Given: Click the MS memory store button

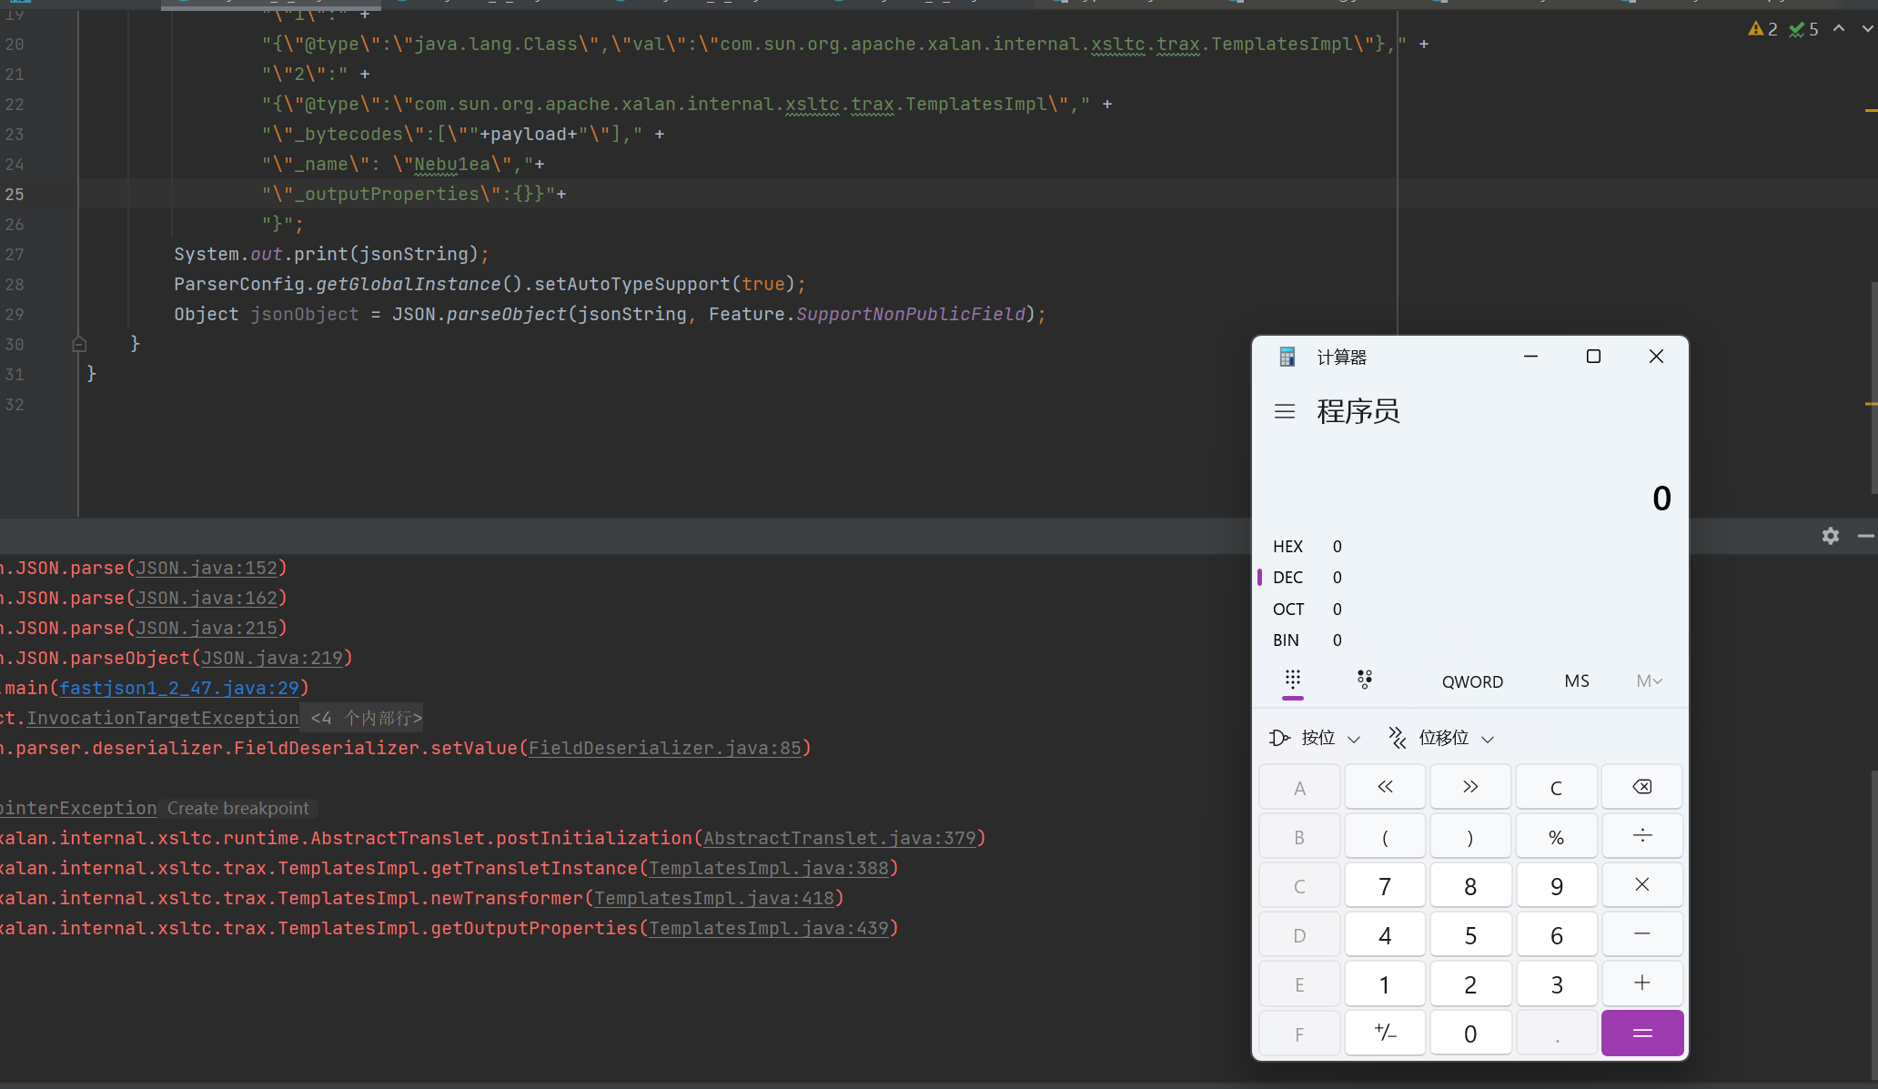Looking at the screenshot, I should point(1576,681).
